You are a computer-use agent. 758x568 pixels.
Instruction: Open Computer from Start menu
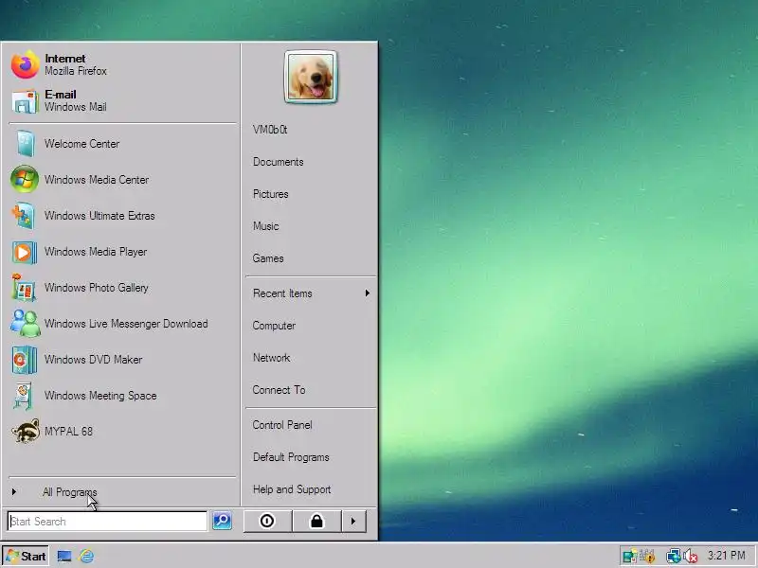coord(274,326)
